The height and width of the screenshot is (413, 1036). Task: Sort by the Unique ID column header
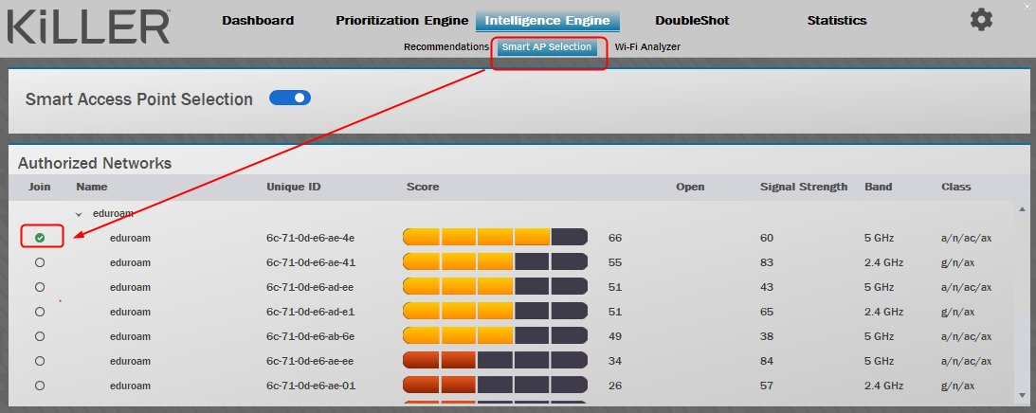[x=293, y=187]
